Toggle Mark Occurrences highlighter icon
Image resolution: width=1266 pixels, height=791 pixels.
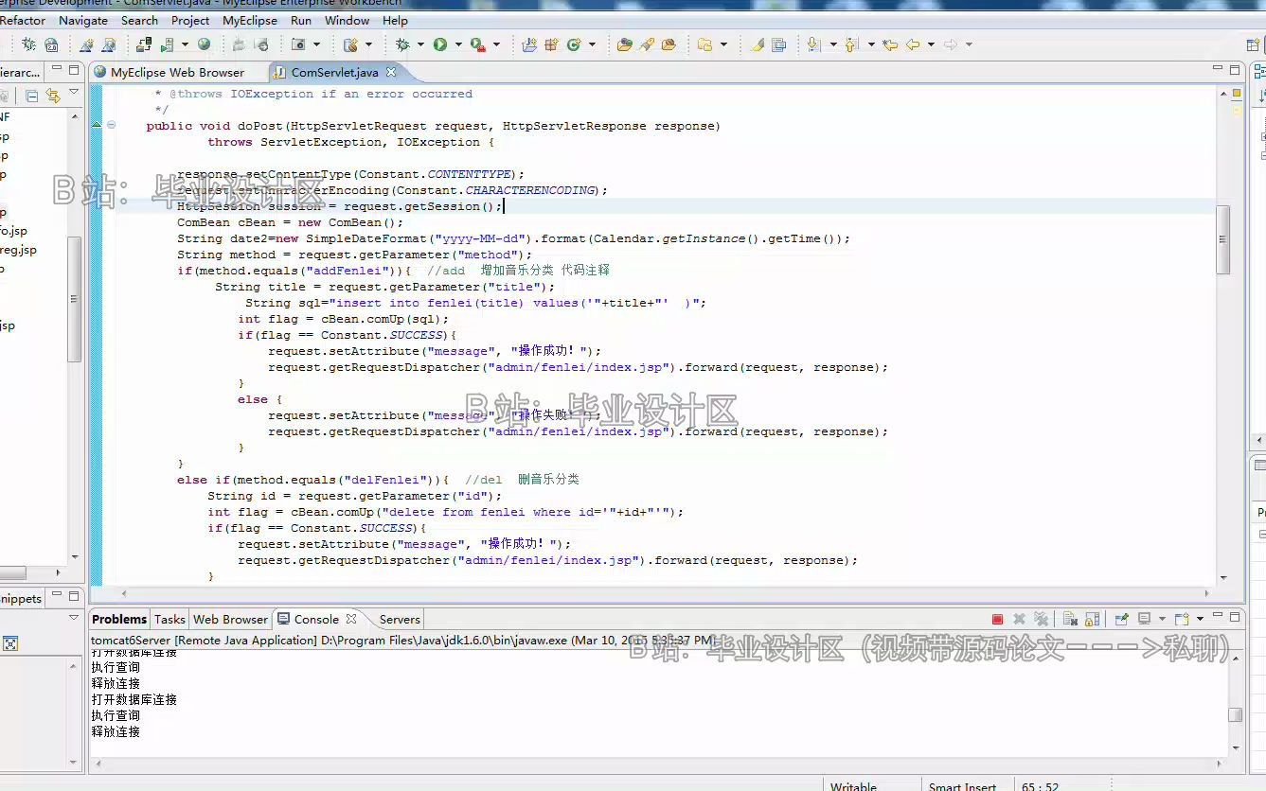758,44
